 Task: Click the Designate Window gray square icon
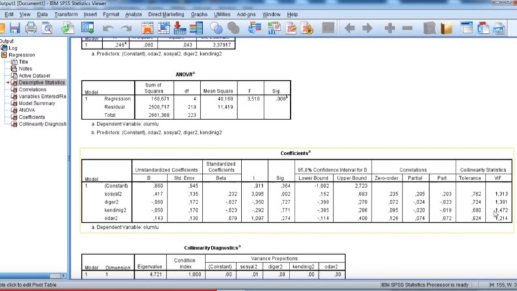coord(328,28)
